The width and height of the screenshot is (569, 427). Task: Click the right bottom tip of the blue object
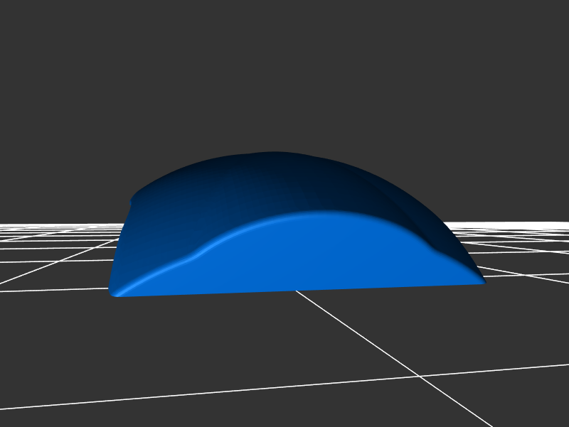[x=482, y=282]
